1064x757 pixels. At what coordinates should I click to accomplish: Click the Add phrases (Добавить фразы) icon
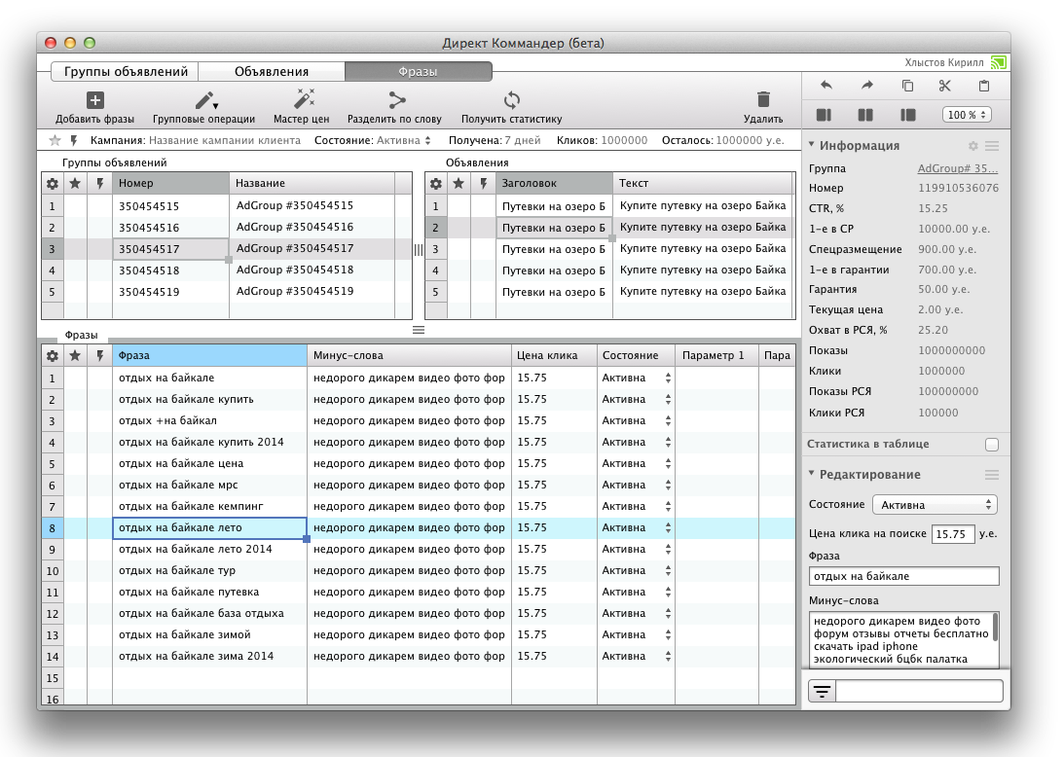click(x=94, y=100)
